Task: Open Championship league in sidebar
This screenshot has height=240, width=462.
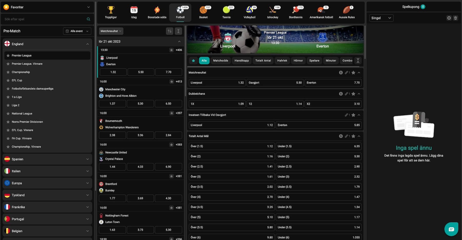Action: (x=21, y=72)
